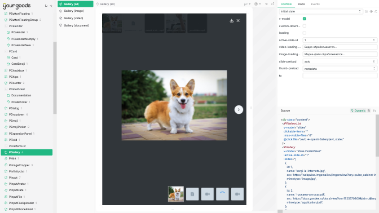379x213 pixels.
Task: Select the loading spinner thumbnail
Action: tap(222, 194)
